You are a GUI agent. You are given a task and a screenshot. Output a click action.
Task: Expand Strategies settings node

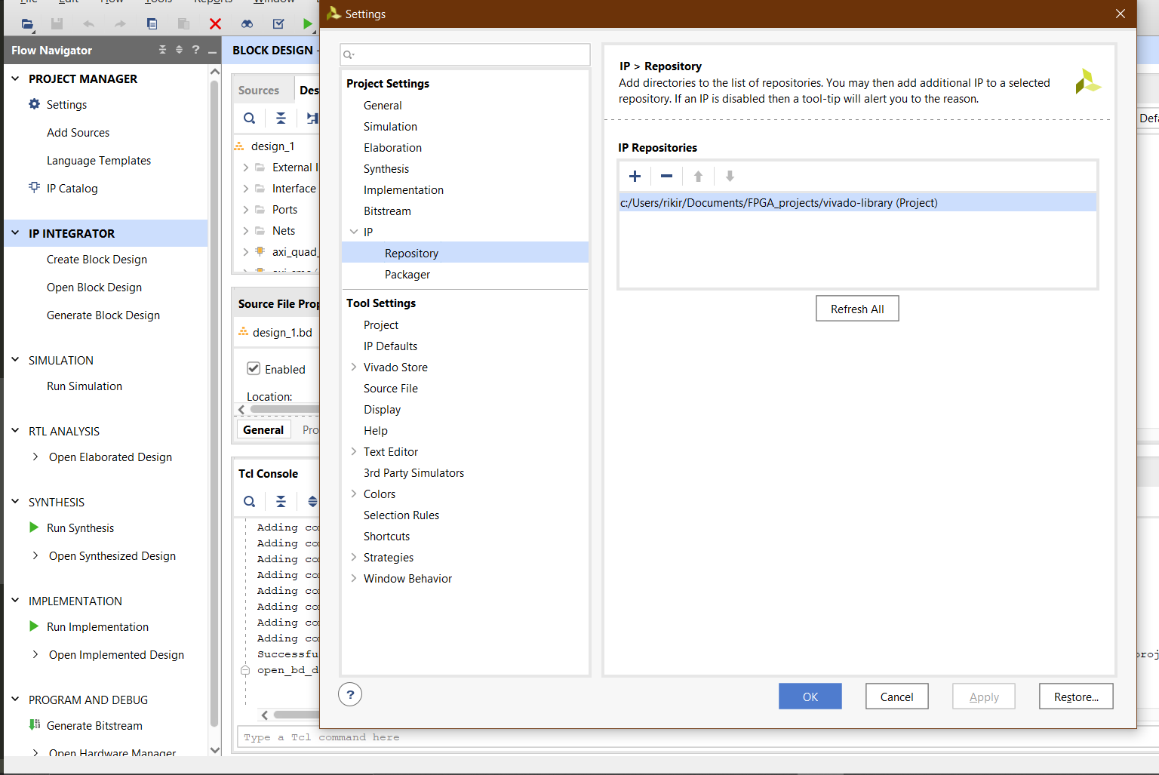354,557
